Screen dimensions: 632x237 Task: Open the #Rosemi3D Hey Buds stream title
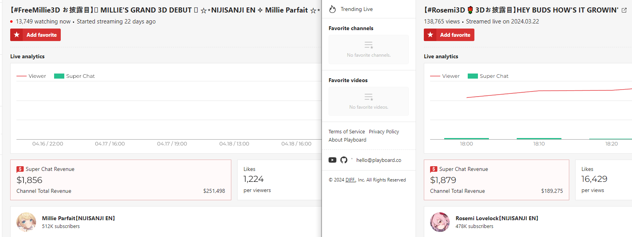(x=521, y=10)
